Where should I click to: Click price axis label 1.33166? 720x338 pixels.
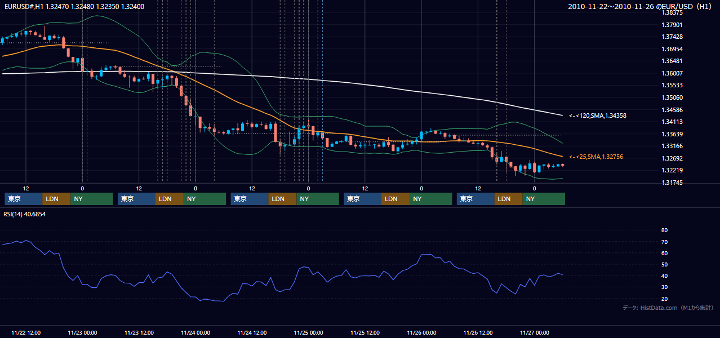click(672, 146)
